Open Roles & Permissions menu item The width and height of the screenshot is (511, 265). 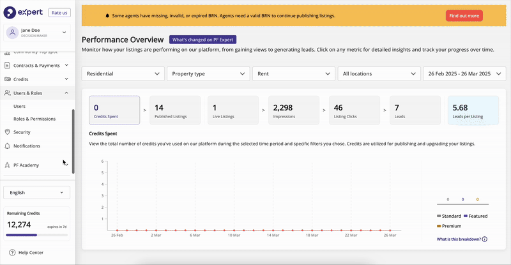tap(34, 119)
